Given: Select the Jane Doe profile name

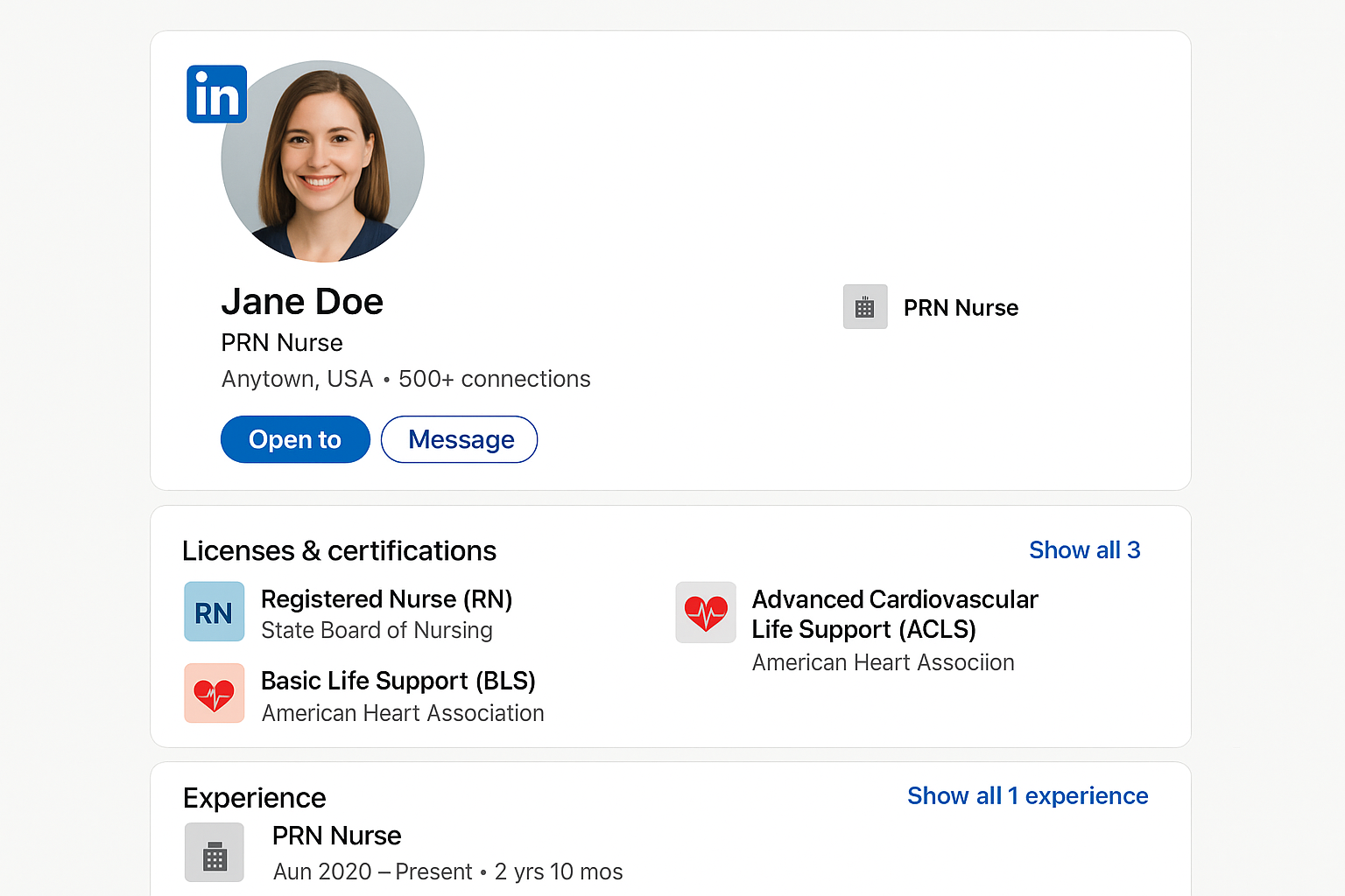Looking at the screenshot, I should (302, 302).
